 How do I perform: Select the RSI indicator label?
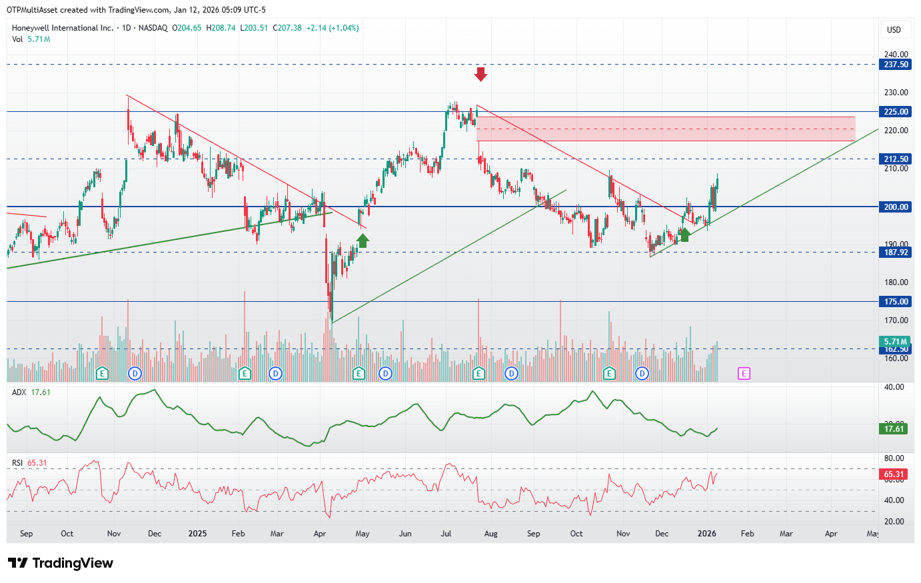click(17, 463)
